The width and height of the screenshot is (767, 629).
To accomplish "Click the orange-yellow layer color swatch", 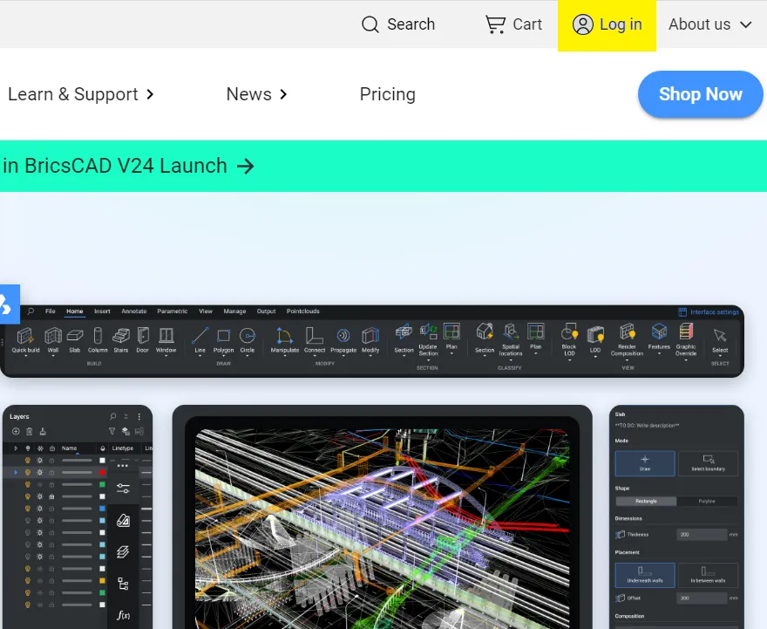I will coord(102,580).
